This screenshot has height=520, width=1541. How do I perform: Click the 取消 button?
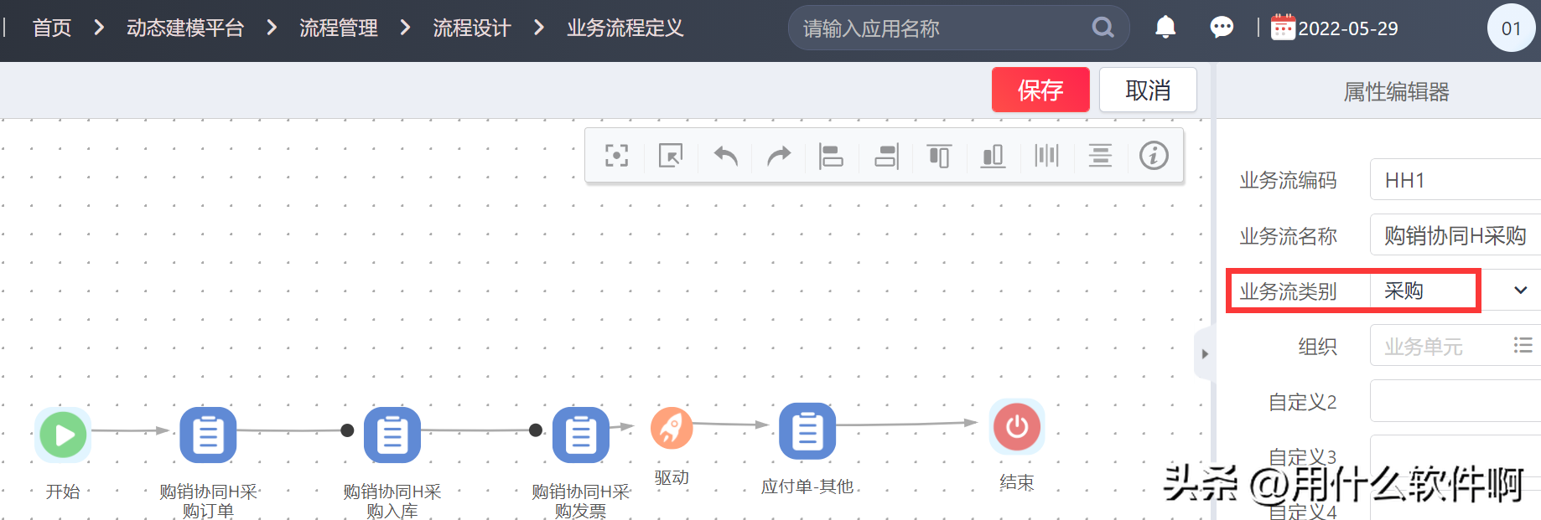click(x=1147, y=90)
